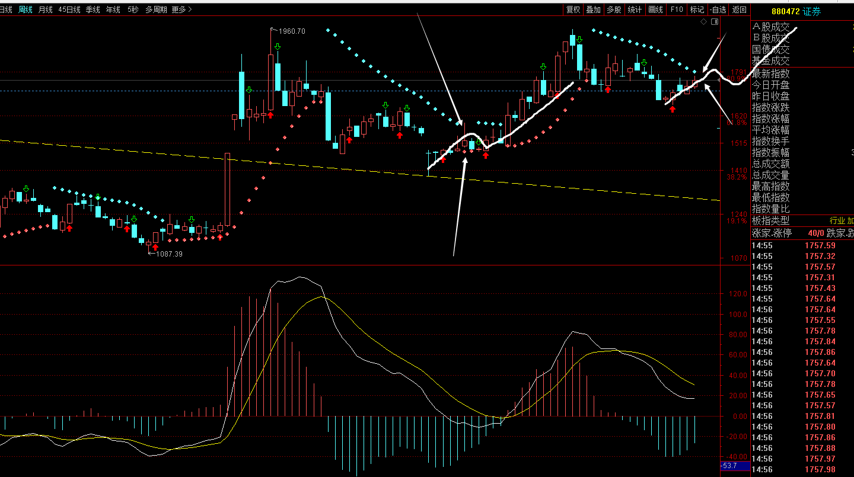Image resolution: width=854 pixels, height=477 pixels.
Task: Open the 多周期 multi-period view
Action: [x=157, y=9]
